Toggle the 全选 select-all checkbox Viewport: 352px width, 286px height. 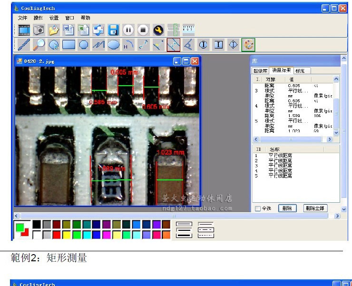pos(257,208)
